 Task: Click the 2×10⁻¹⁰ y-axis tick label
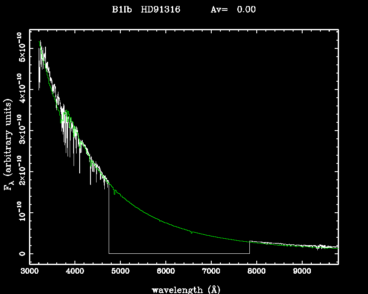click(20, 172)
